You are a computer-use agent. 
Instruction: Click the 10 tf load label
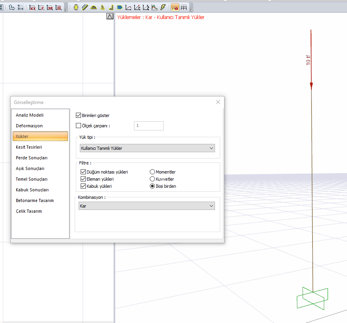pos(308,60)
